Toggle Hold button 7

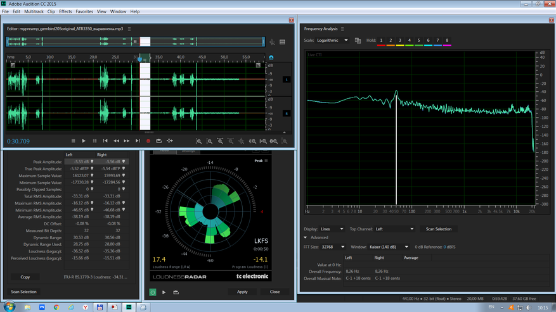click(x=437, y=41)
